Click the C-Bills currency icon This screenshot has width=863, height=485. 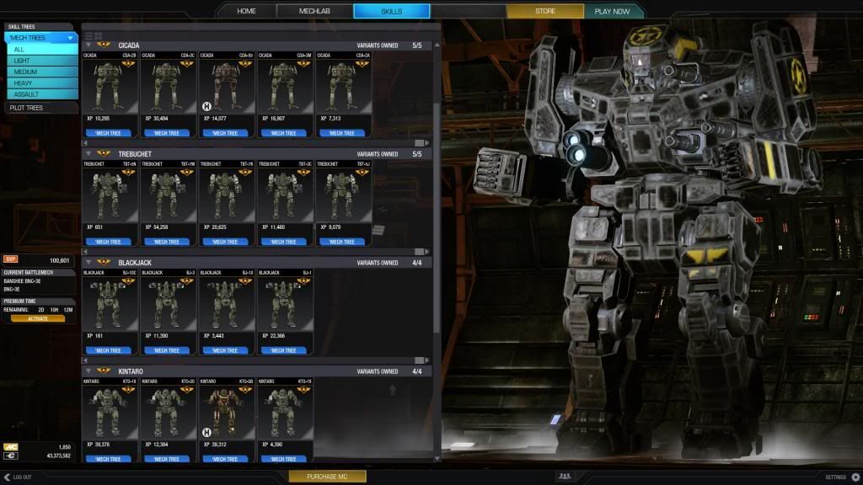(10, 456)
